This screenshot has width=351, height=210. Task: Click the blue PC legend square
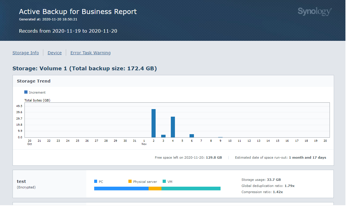pyautogui.click(x=96, y=181)
